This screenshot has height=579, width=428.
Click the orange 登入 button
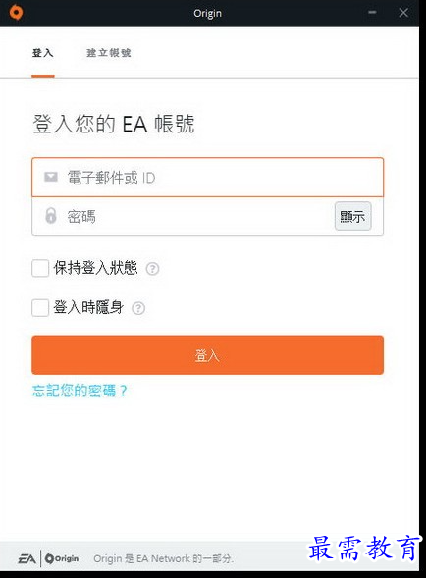207,355
